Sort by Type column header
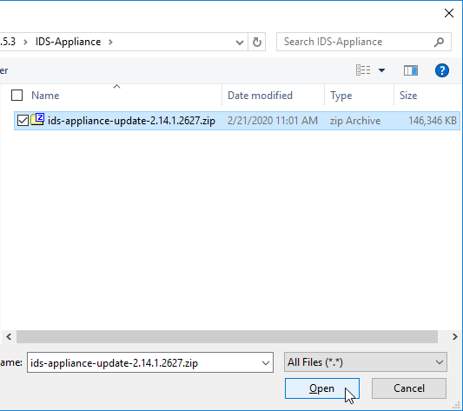This screenshot has width=463, height=411. [x=341, y=96]
